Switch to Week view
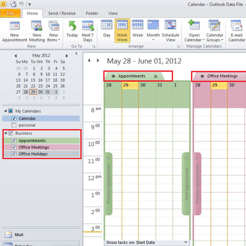This screenshot has width=246, height=246. tap(138, 29)
